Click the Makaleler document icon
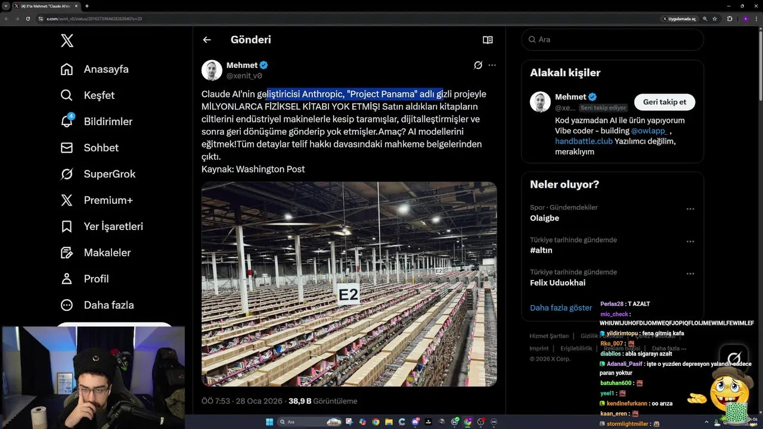763x429 pixels. coord(67,253)
